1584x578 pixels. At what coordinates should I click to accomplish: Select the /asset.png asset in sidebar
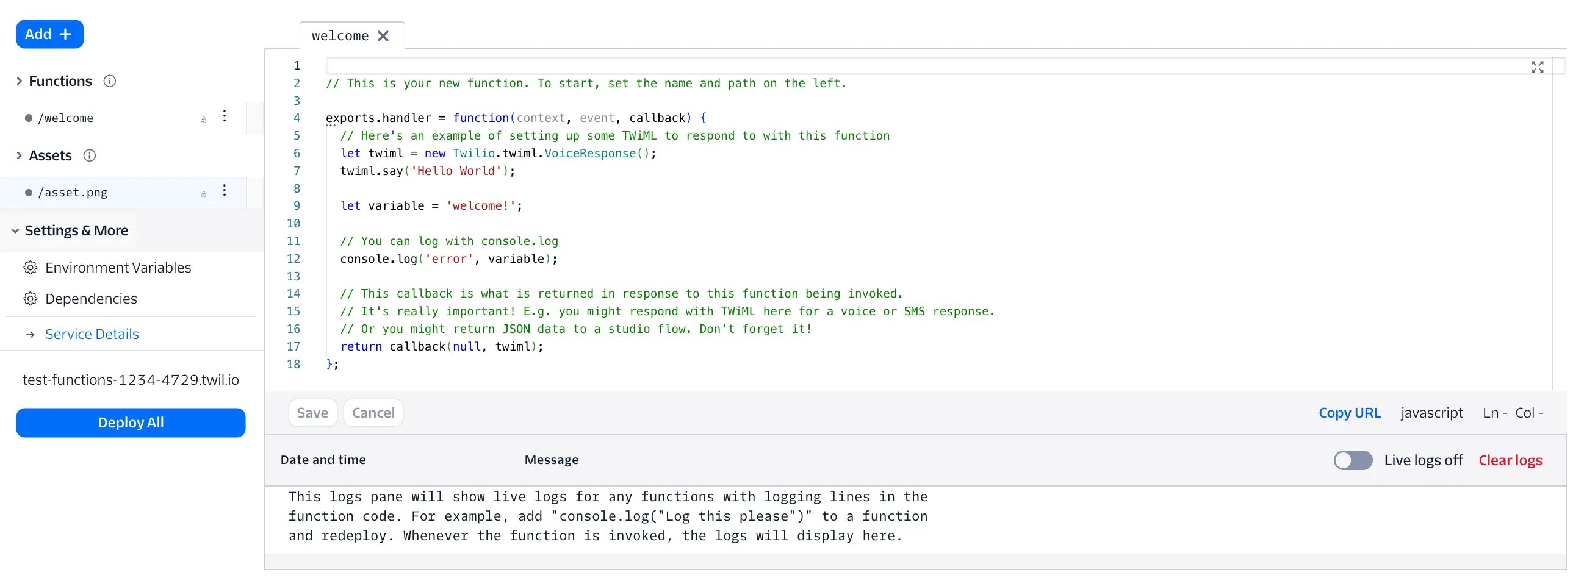point(73,193)
